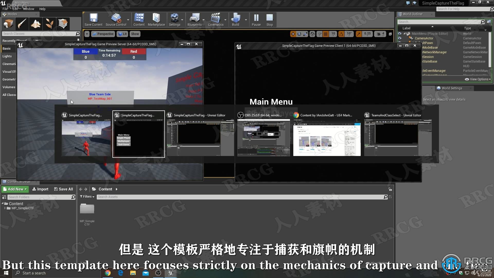Click the Add New button

15,189
